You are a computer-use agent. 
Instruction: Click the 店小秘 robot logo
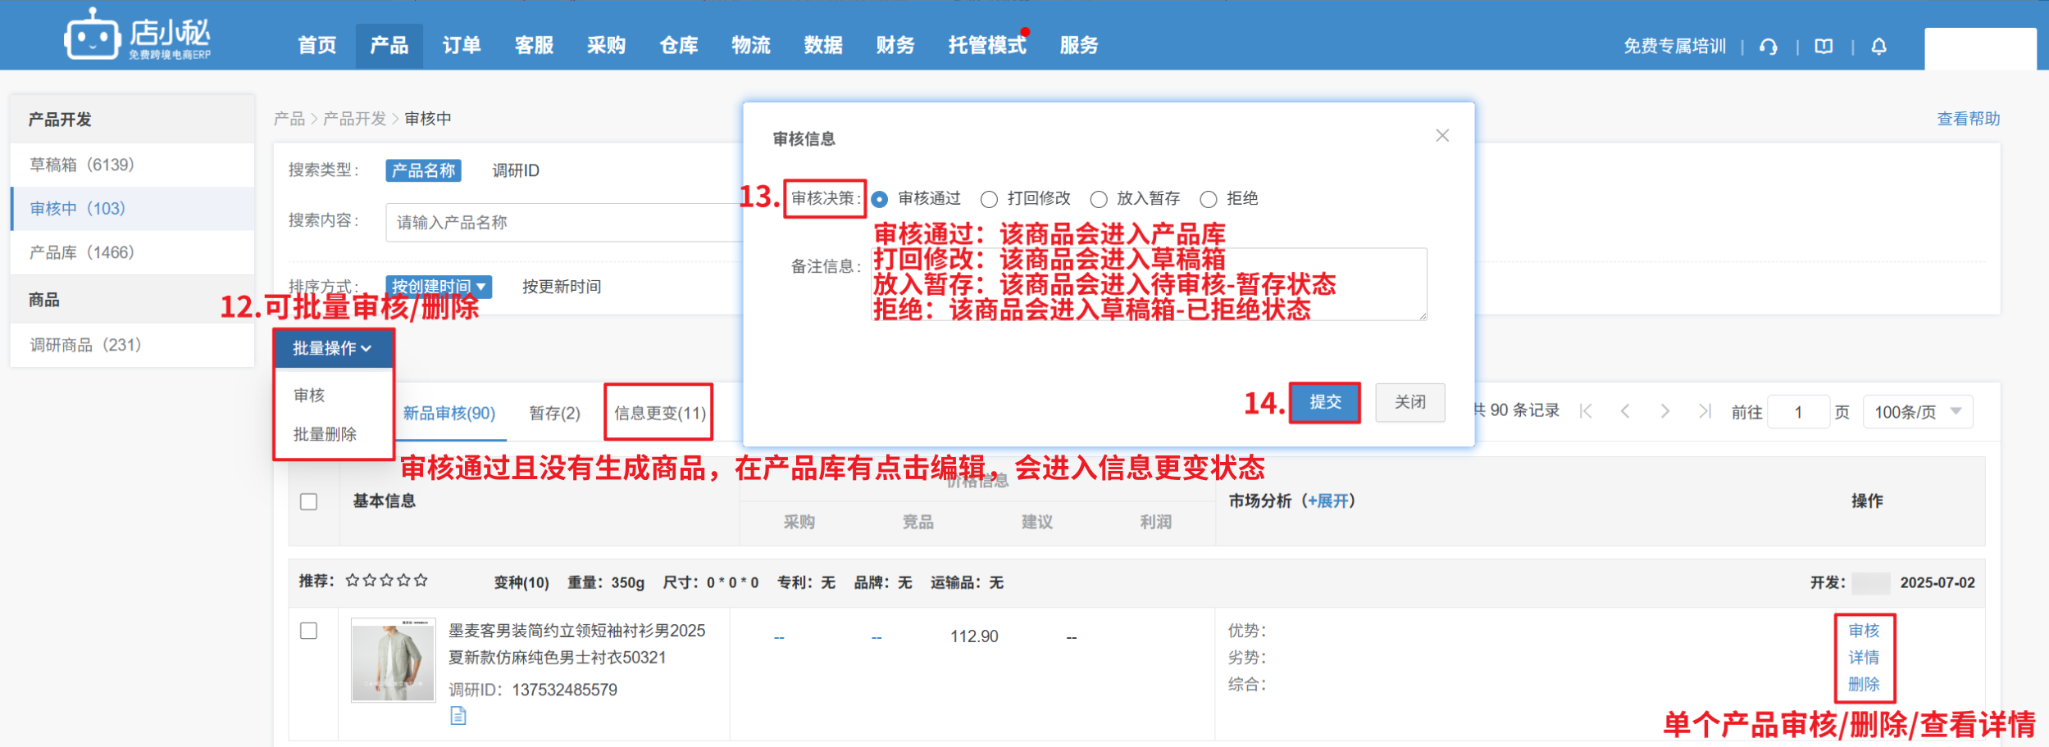pos(92,36)
